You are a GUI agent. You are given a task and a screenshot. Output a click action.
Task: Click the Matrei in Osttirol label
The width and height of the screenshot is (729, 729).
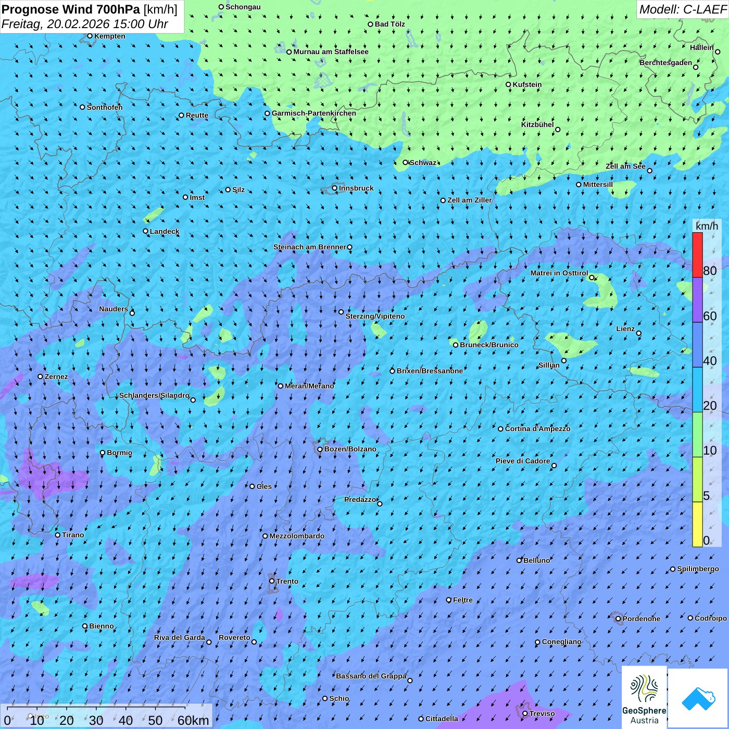pos(559,273)
